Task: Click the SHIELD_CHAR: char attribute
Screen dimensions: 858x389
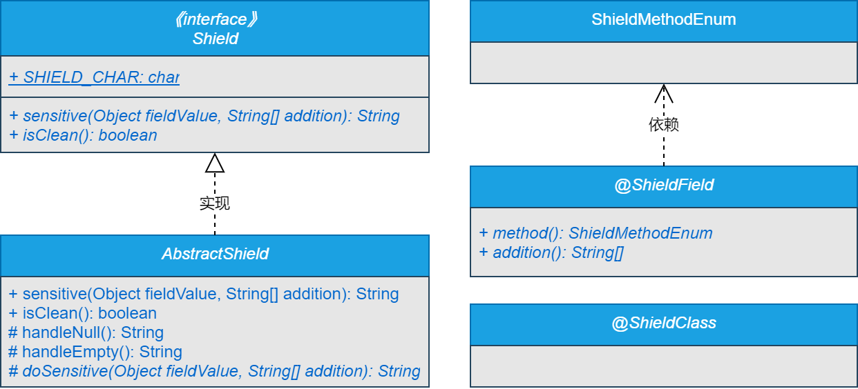Action: coord(94,77)
